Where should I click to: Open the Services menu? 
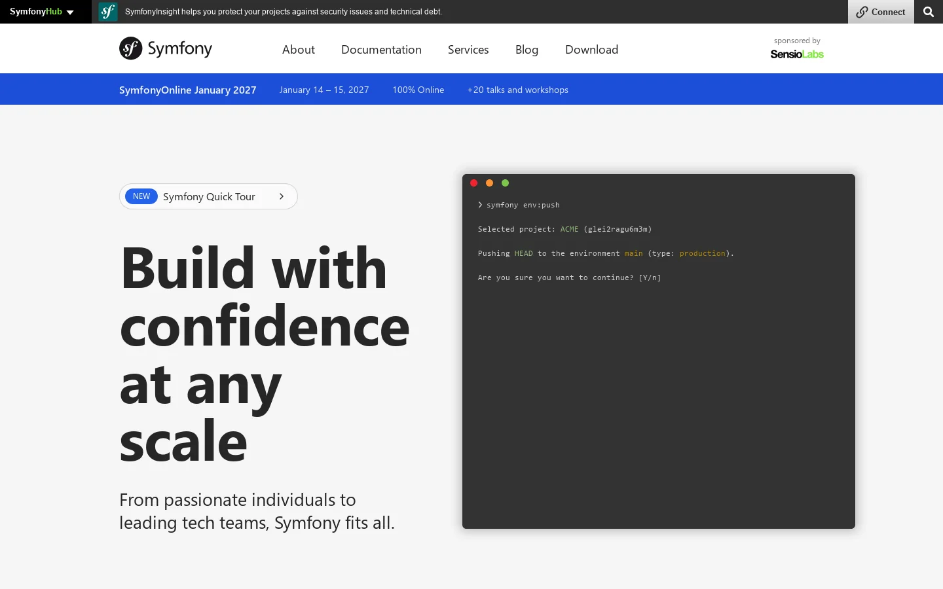468,50
